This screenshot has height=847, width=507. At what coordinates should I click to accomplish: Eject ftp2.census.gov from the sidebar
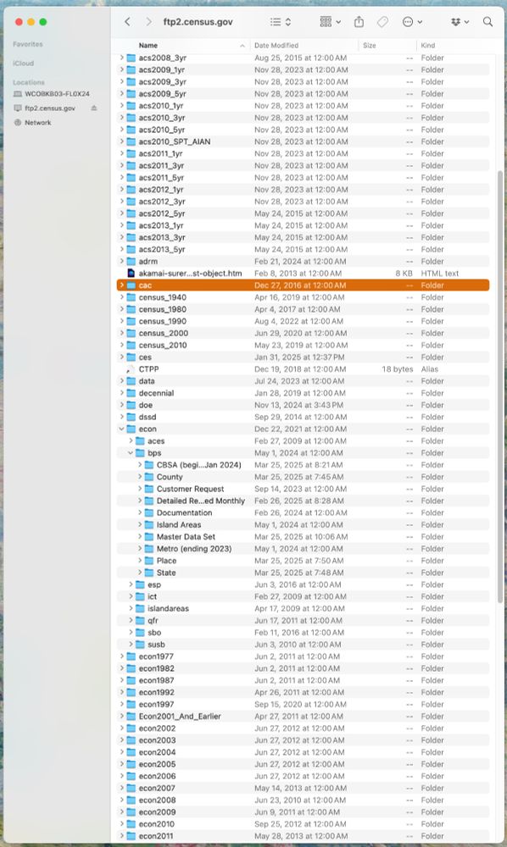pos(94,108)
